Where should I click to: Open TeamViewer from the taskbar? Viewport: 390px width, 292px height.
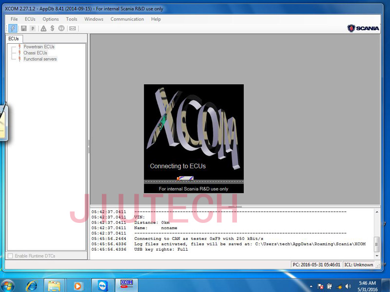(x=102, y=284)
